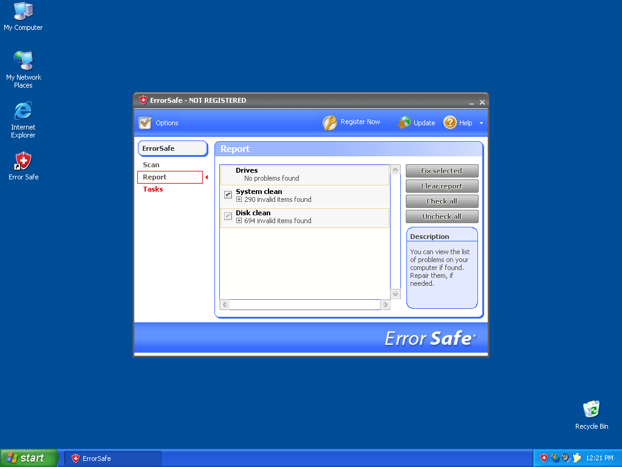Open the Help question mark icon
The width and height of the screenshot is (622, 467).
(450, 123)
